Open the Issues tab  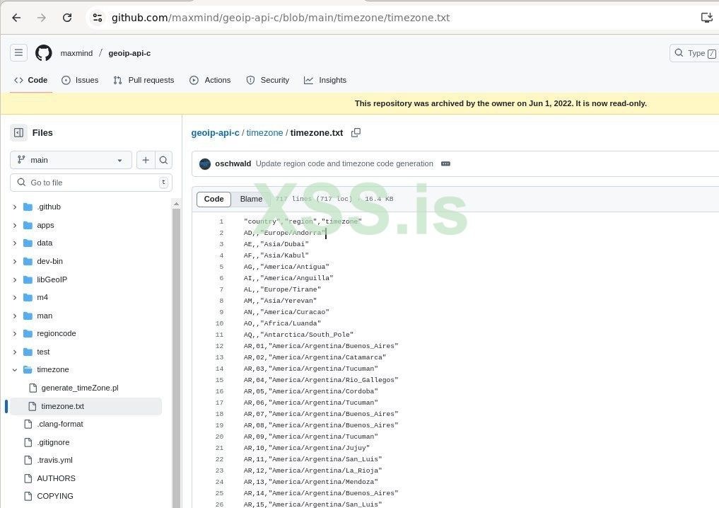coord(81,81)
